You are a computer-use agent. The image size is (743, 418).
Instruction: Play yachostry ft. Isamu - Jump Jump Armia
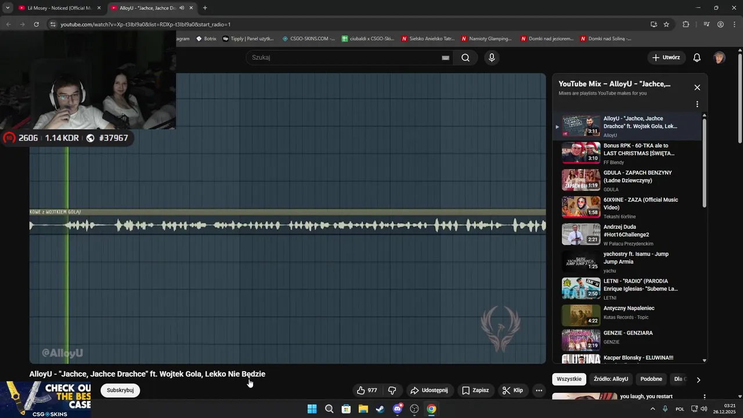627,262
